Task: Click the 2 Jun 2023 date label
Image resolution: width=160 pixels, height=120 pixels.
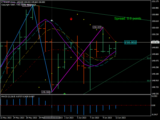Action: click(69, 118)
